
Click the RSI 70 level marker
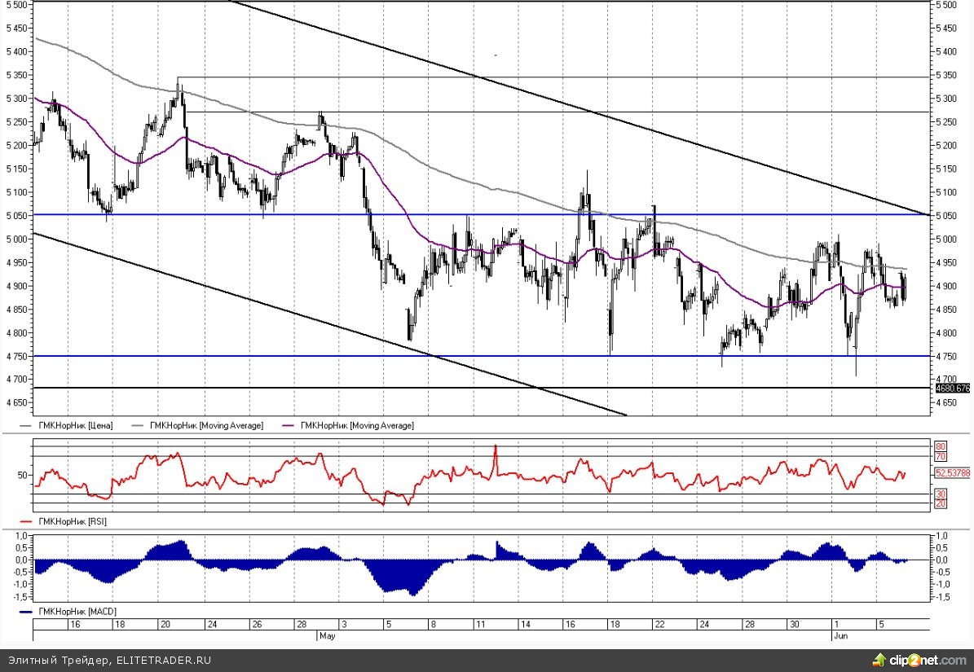click(x=940, y=456)
